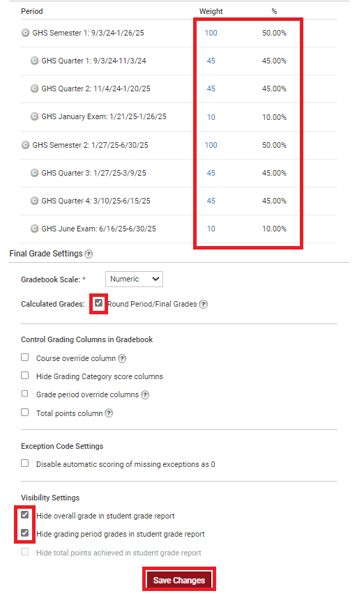Toggle Hide overall grade in student grade report
357x598 pixels.
(x=25, y=515)
